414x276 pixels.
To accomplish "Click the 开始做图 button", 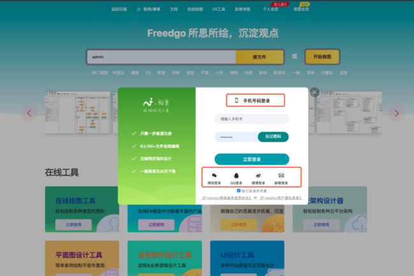I will click(x=322, y=57).
